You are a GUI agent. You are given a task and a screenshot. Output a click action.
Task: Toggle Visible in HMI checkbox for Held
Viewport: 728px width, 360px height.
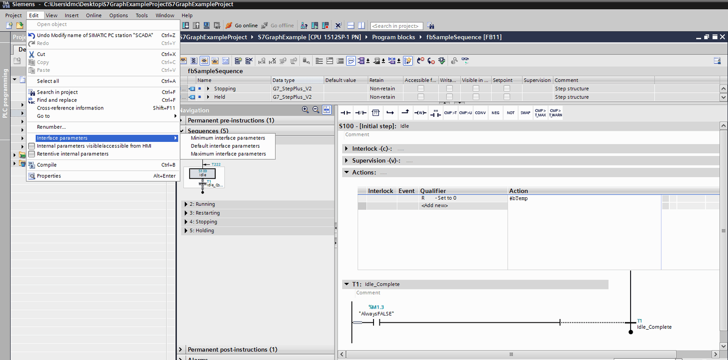pyautogui.click(x=476, y=97)
